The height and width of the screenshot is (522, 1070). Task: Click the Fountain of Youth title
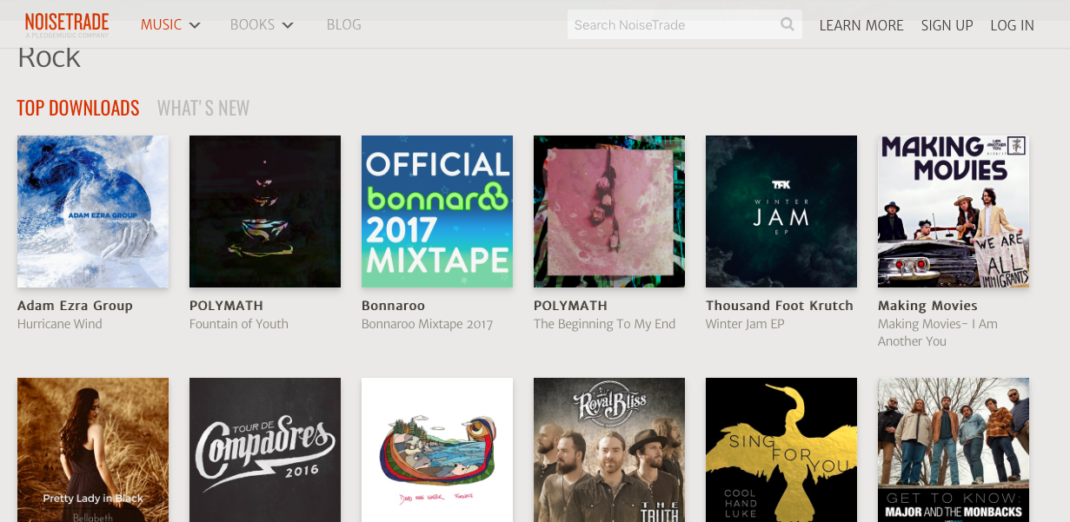(x=239, y=324)
